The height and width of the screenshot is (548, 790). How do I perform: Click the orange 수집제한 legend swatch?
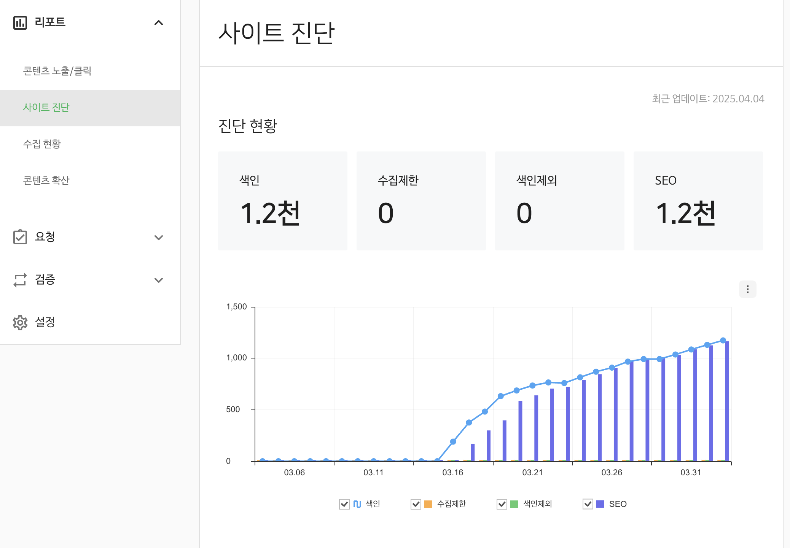pyautogui.click(x=428, y=504)
